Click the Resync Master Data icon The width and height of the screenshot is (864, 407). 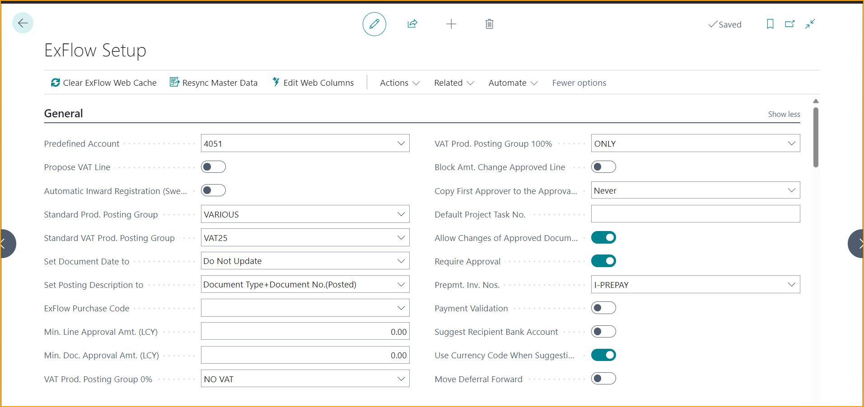(x=174, y=82)
